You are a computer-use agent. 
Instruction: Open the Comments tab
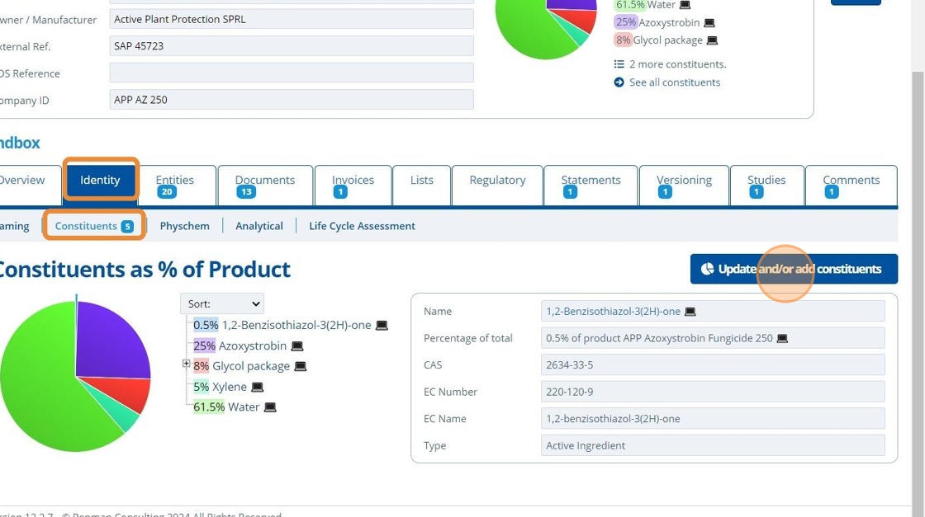tap(851, 185)
